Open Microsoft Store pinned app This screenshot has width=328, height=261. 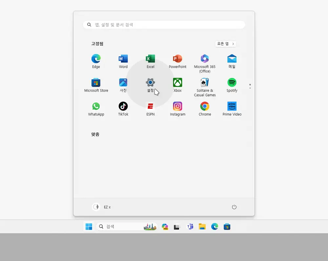pos(96,85)
